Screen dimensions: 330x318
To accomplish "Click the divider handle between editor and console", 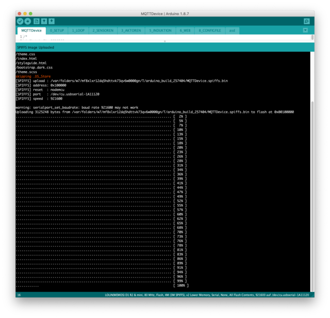I will (x=165, y=41).
